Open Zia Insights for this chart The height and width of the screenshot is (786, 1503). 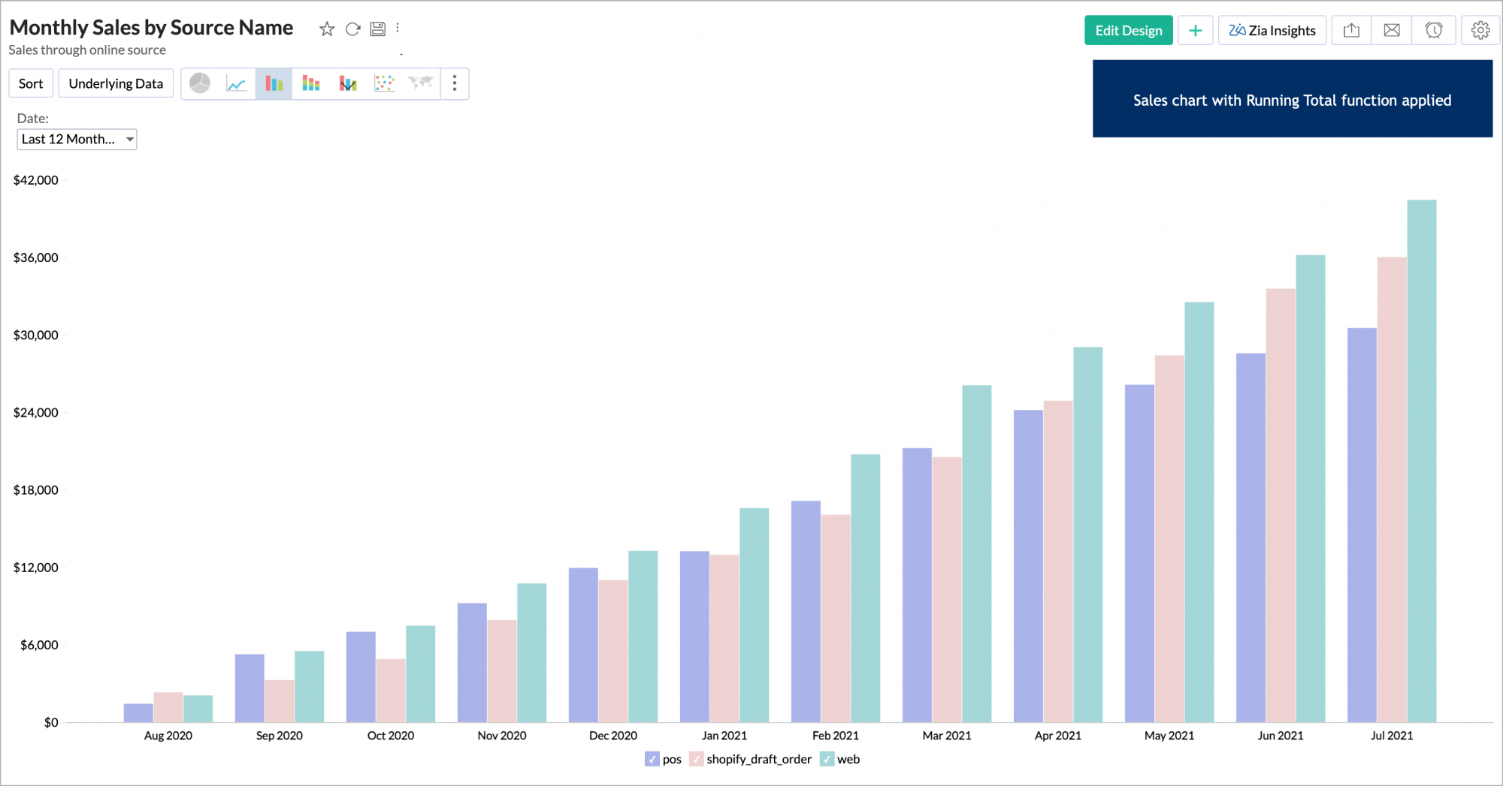1272,30
